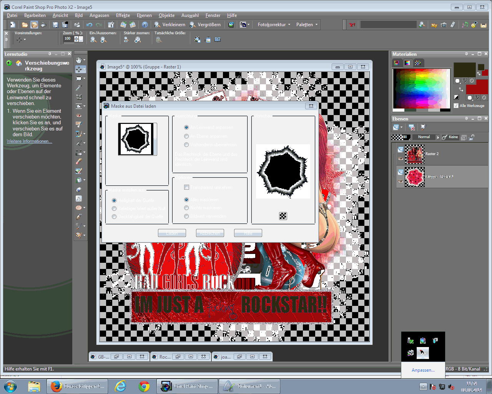Select An Ebene anpassen radio option

186,136
